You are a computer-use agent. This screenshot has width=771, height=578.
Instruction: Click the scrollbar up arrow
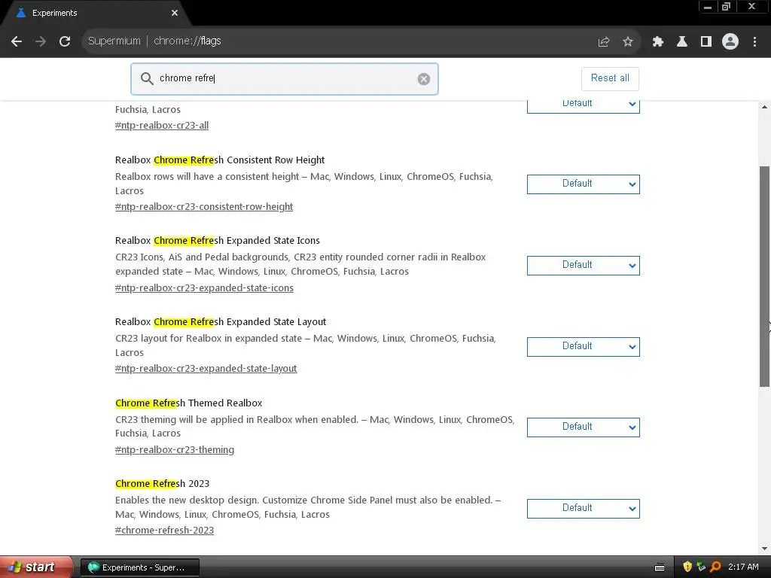[765, 107]
